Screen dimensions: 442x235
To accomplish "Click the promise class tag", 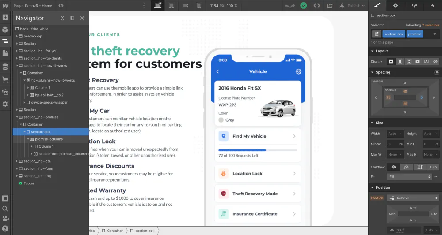I will 415,34.
